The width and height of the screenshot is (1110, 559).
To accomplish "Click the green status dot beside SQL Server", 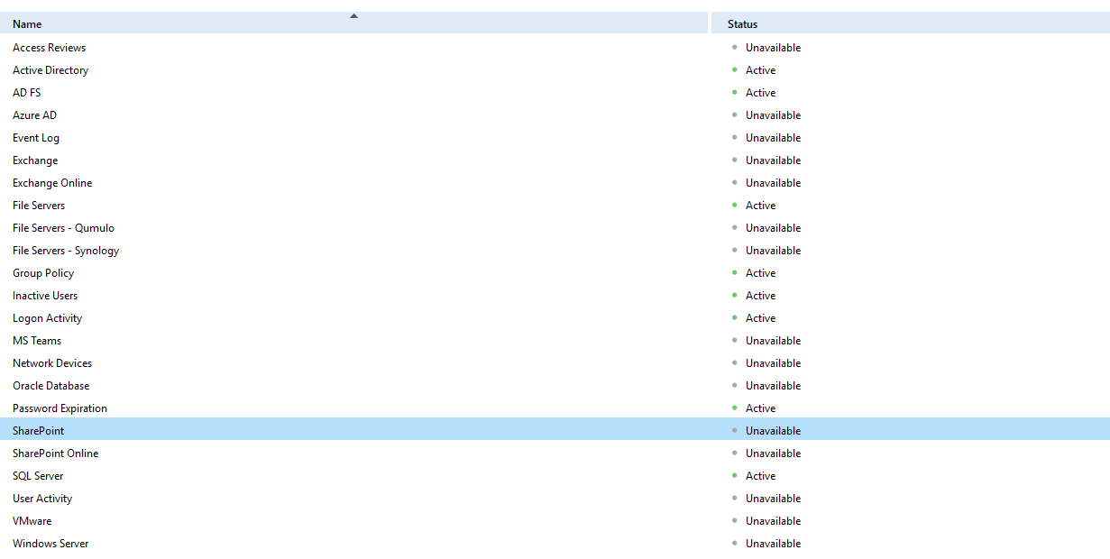I will (735, 475).
